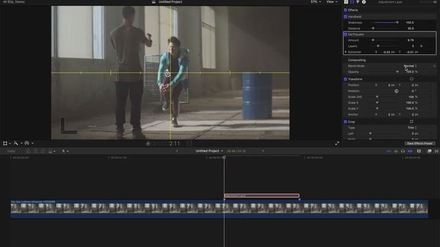Open the audio inspector filter icon
The width and height of the screenshot is (440, 247).
pyautogui.click(x=357, y=2)
